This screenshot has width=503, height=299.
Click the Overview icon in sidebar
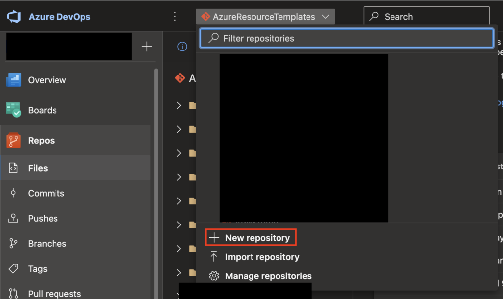pyautogui.click(x=13, y=80)
